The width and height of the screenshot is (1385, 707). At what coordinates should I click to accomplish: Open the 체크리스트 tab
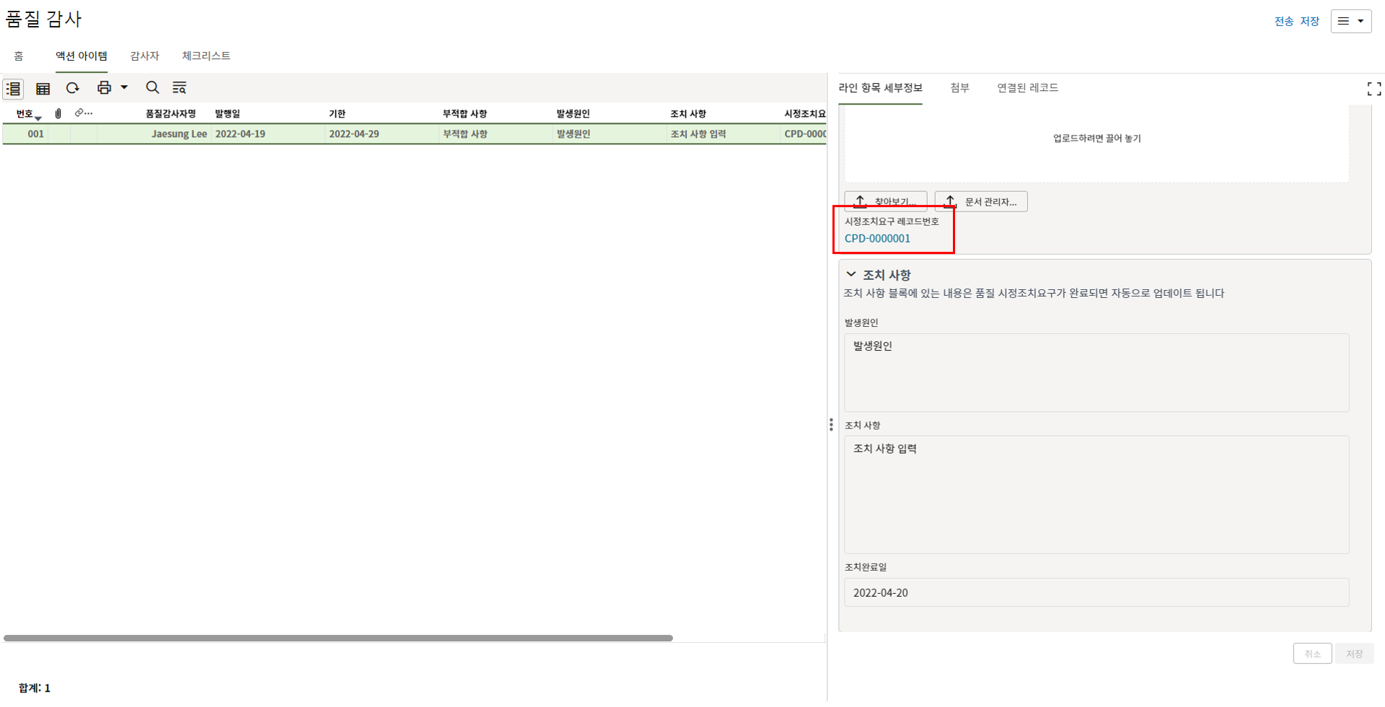pyautogui.click(x=206, y=56)
